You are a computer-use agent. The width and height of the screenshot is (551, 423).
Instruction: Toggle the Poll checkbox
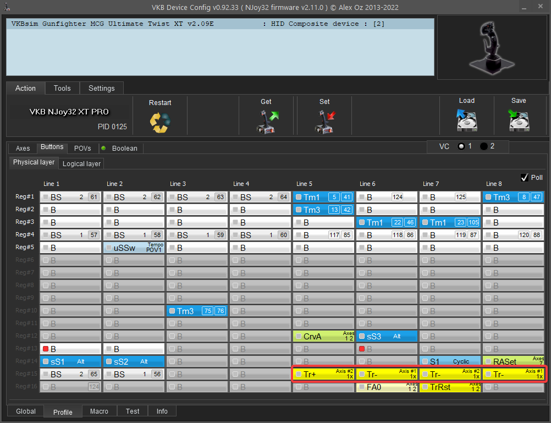[525, 177]
